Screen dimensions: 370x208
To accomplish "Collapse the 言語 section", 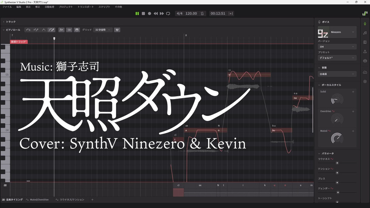I will coord(319,68).
